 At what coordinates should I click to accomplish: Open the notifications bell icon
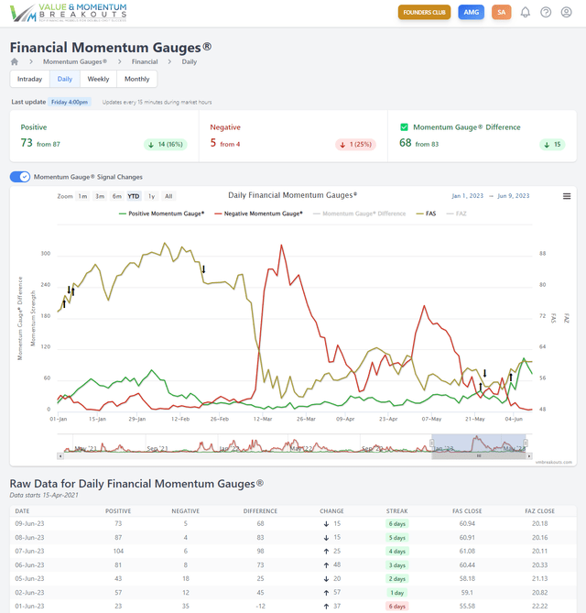pyautogui.click(x=525, y=13)
